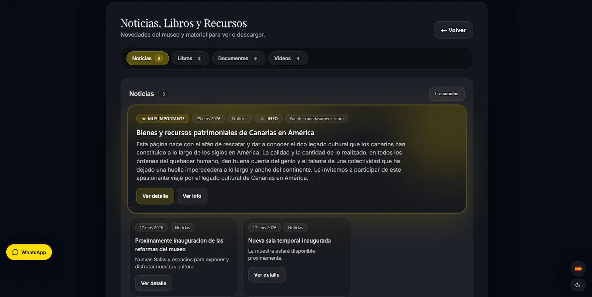Open Ver detalle for Nueva sala temporal card
This screenshot has height=297, width=592.
pyautogui.click(x=267, y=275)
